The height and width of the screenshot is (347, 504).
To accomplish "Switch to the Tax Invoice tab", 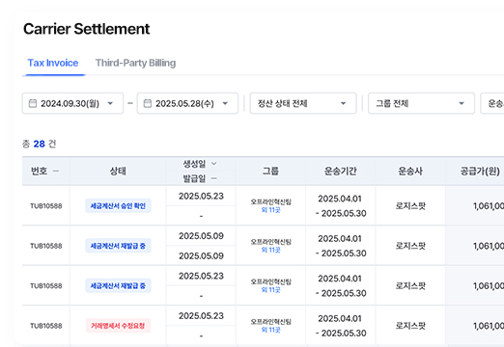I will click(x=53, y=63).
